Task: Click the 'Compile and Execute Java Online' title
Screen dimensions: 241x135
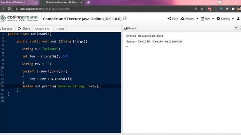Action: (x=82, y=19)
